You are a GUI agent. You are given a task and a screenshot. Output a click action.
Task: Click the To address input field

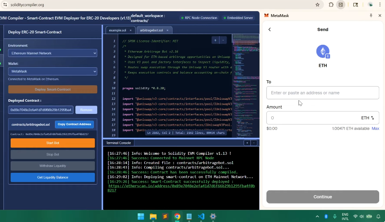[x=322, y=92]
